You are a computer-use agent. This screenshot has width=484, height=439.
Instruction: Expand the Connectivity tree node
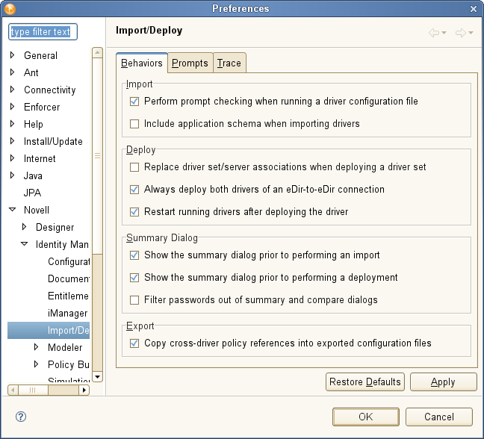coord(12,90)
